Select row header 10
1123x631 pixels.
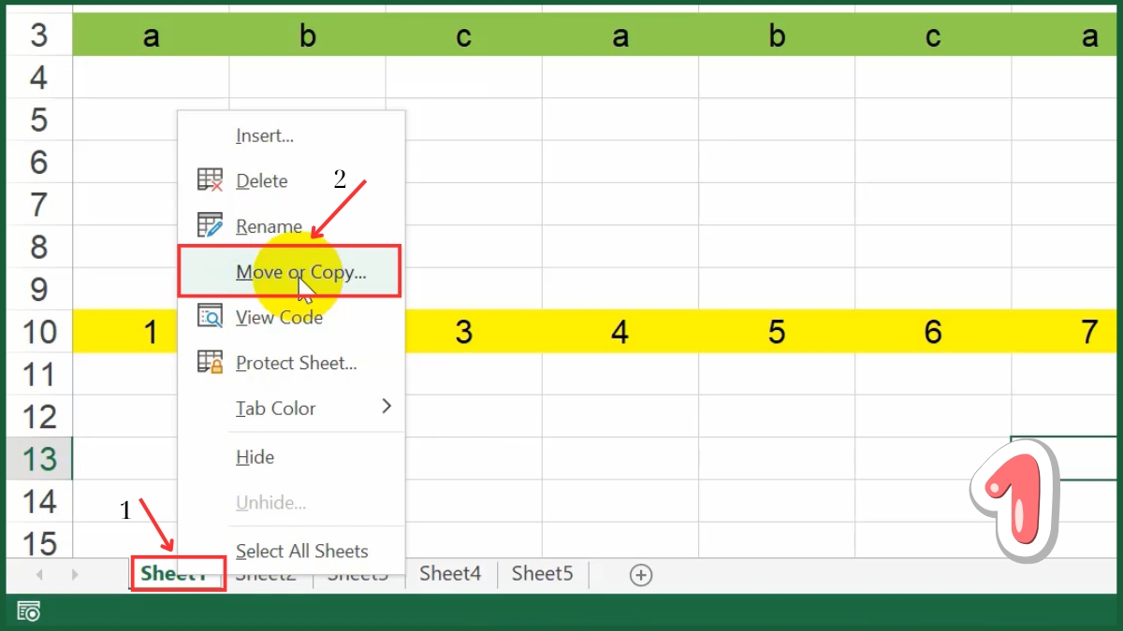38,331
